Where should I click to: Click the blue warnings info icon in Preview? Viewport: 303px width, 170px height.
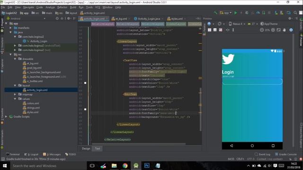click(291, 30)
